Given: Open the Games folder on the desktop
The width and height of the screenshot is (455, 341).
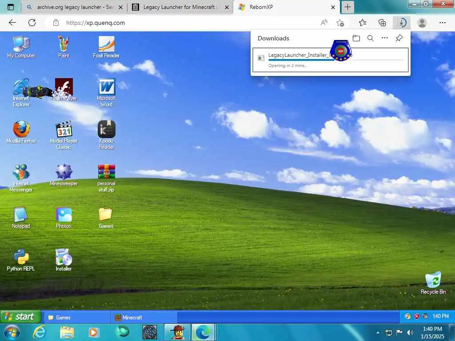Looking at the screenshot, I should point(106,218).
